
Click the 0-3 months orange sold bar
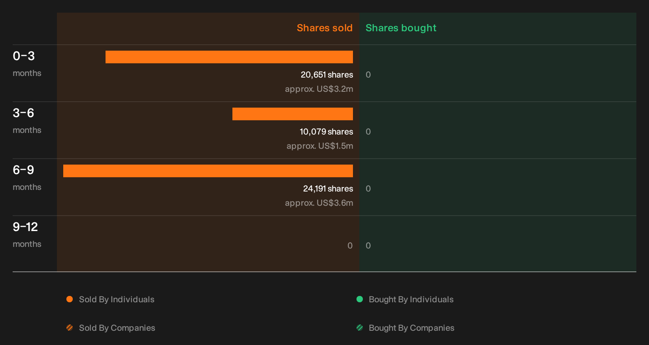229,57
